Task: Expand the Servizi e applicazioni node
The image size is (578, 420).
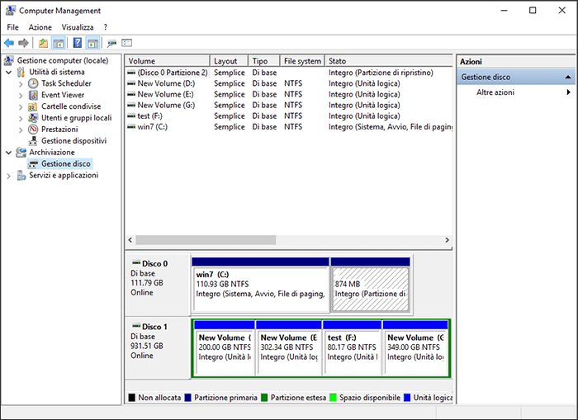Action: pyautogui.click(x=9, y=176)
